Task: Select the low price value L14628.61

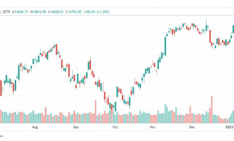Action: click(x=56, y=12)
